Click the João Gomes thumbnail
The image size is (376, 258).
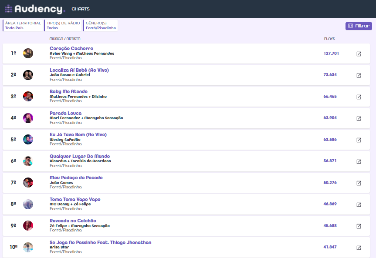coord(28,183)
